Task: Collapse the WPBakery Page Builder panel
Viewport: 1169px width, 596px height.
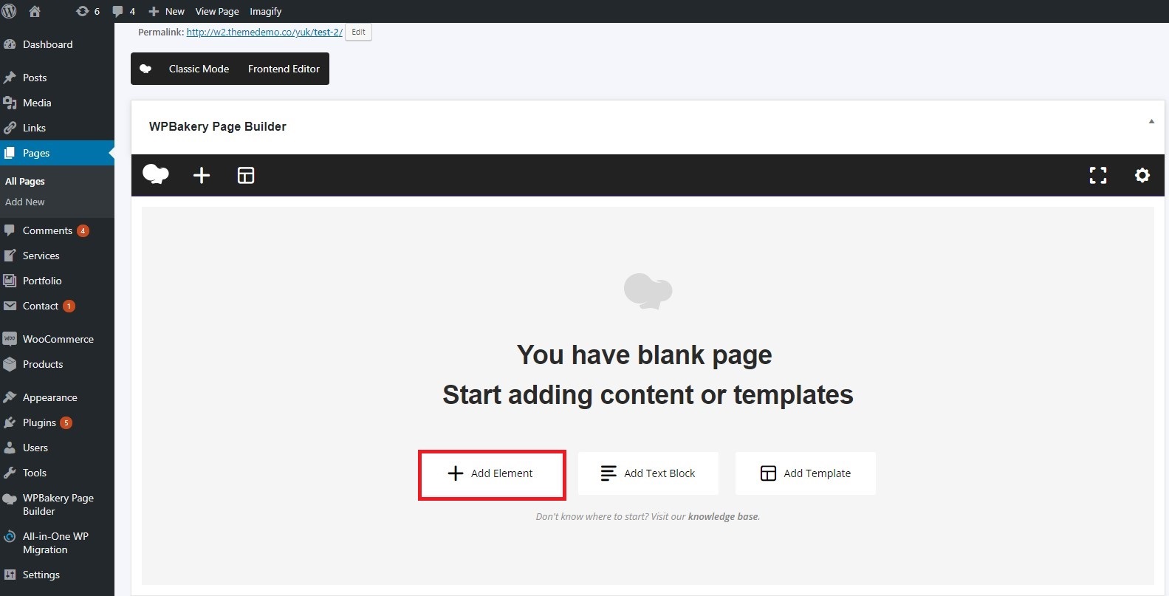Action: point(1151,122)
